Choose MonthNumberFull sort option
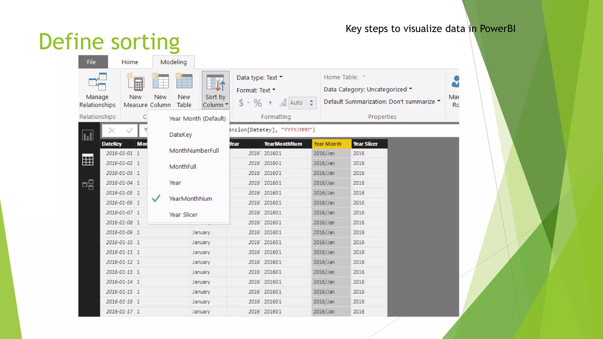Viewport: 603px width, 339px height. 188,151
